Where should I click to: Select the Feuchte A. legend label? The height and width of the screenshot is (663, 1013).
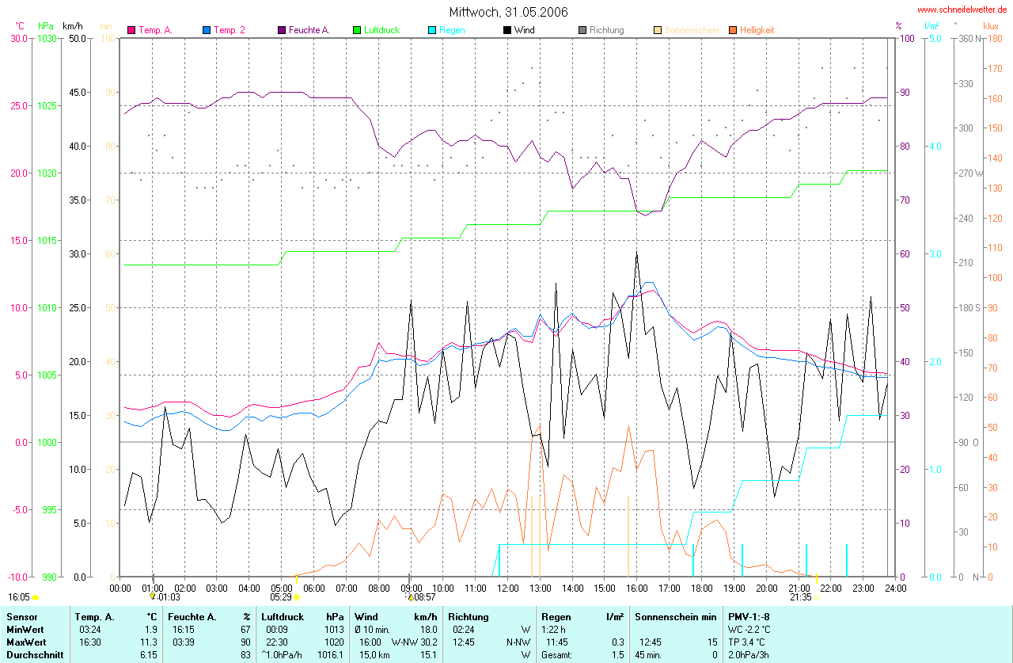pos(309,30)
